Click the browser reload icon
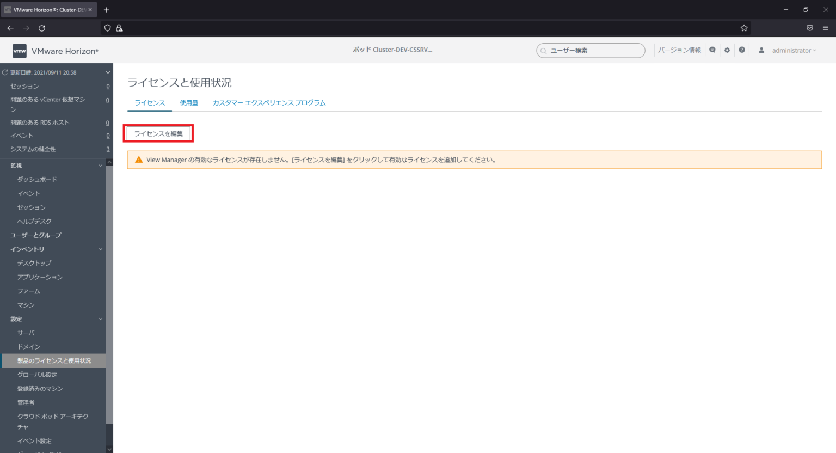This screenshot has height=453, width=836. [x=42, y=27]
